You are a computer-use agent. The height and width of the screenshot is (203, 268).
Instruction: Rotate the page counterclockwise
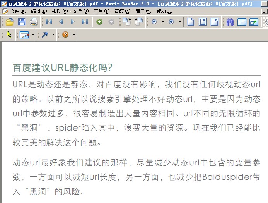pos(139,22)
